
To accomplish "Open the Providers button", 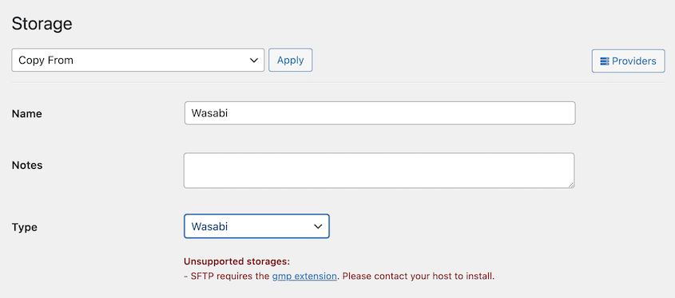I will [x=628, y=61].
